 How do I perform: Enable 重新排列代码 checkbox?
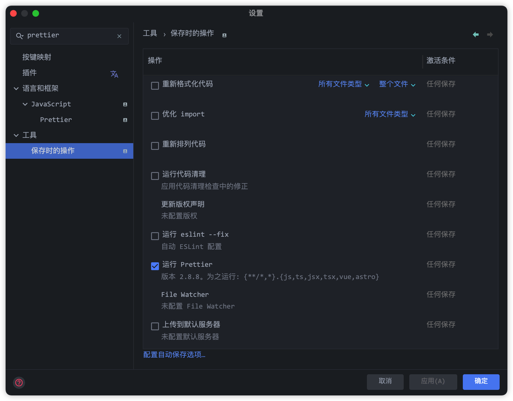[x=155, y=145]
